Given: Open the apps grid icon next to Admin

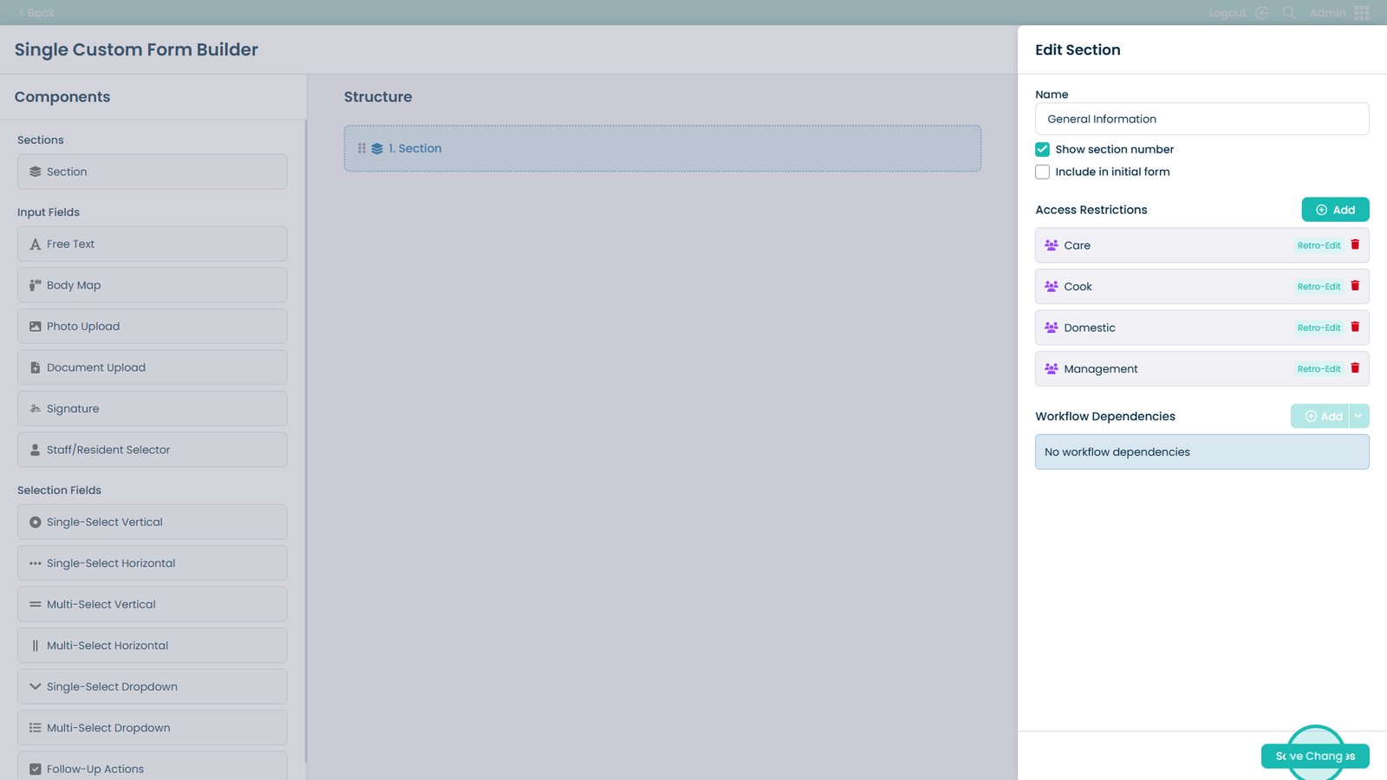Looking at the screenshot, I should click(1362, 13).
